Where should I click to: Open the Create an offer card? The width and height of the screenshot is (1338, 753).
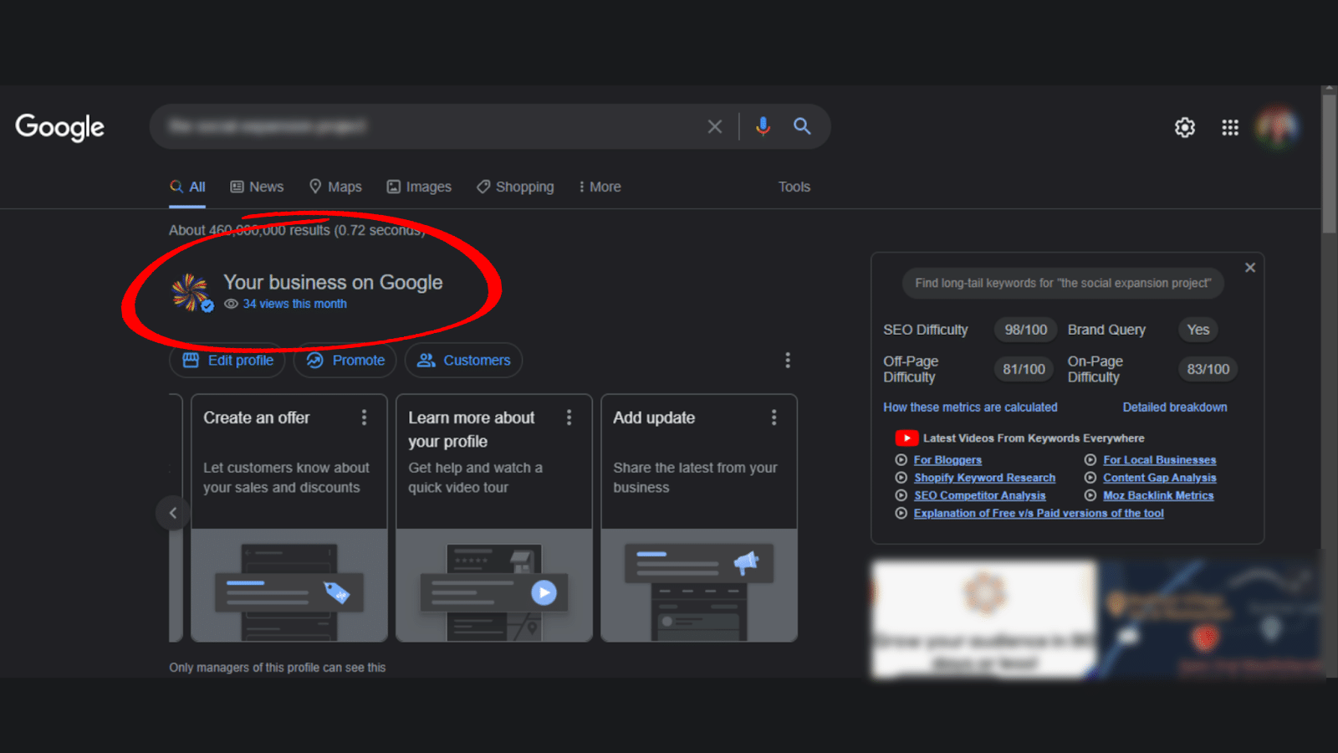tap(289, 518)
